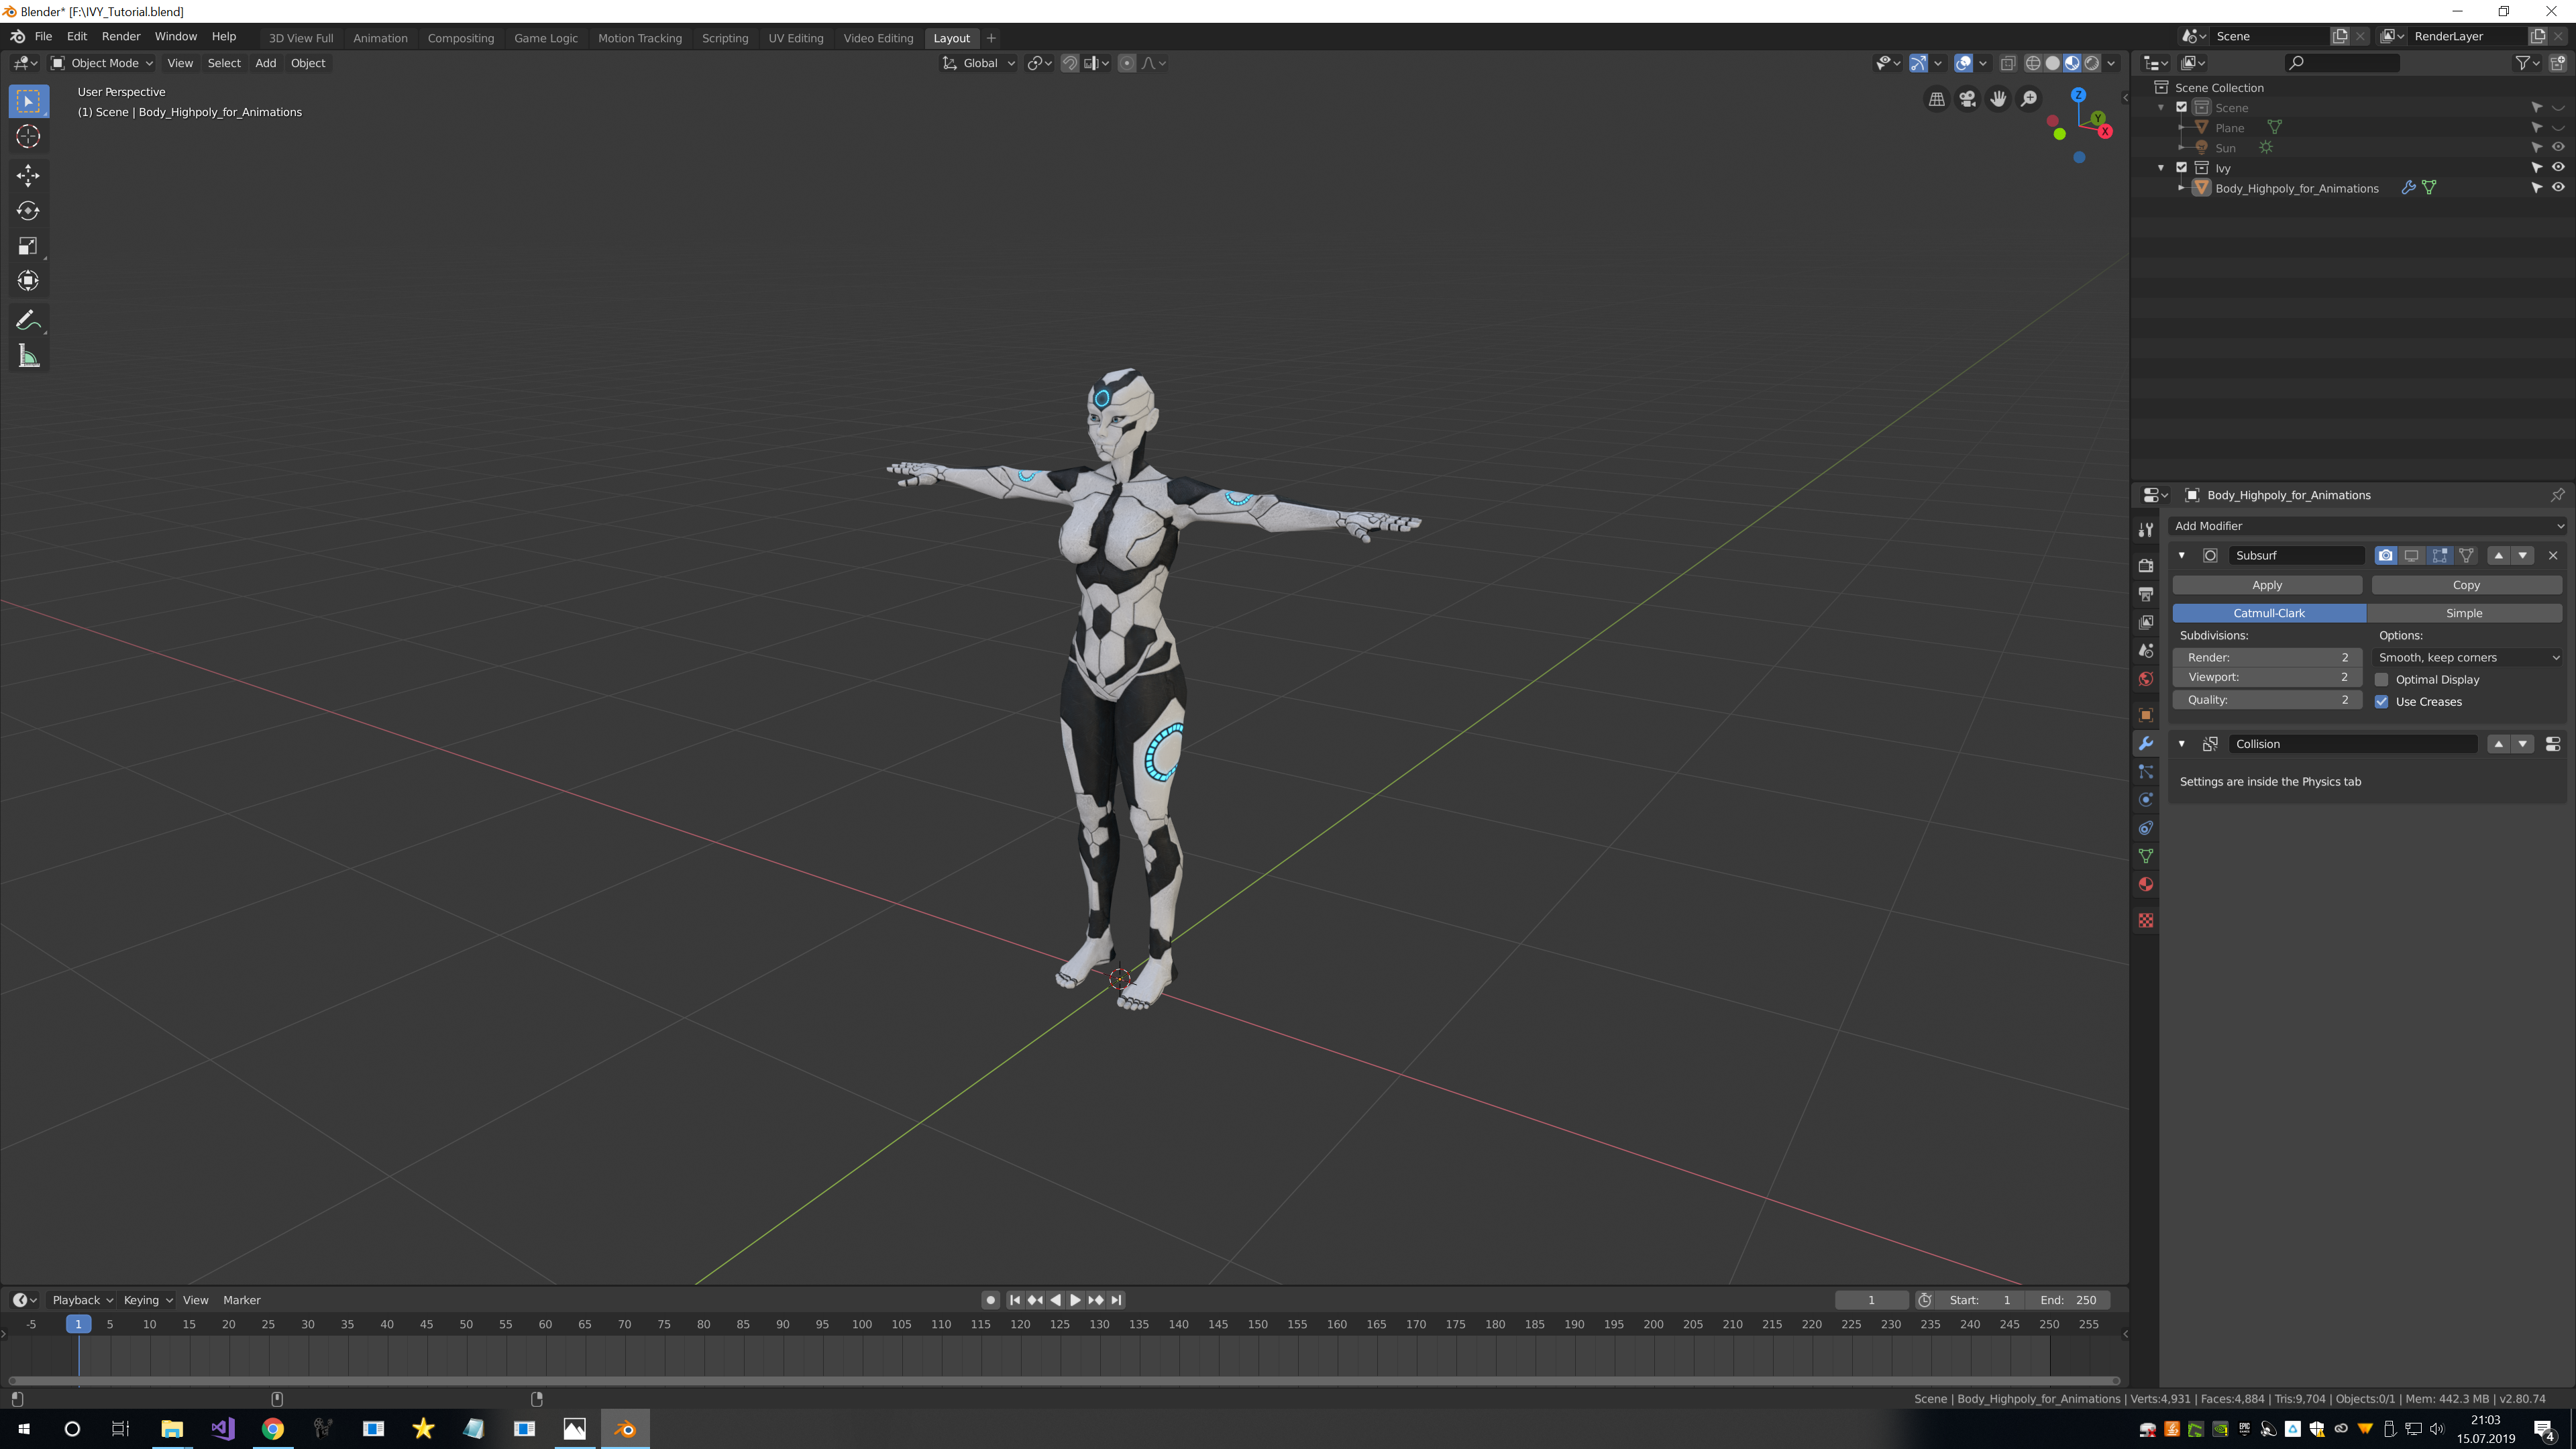Click frame 1 on the timeline

point(78,1324)
